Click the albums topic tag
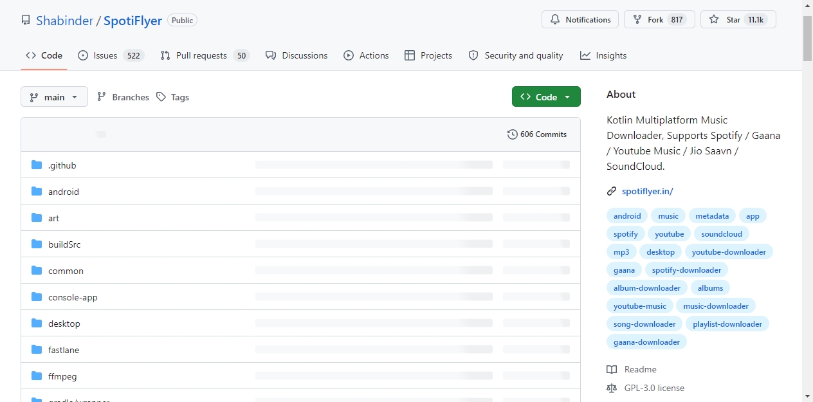813x402 pixels. (710, 288)
